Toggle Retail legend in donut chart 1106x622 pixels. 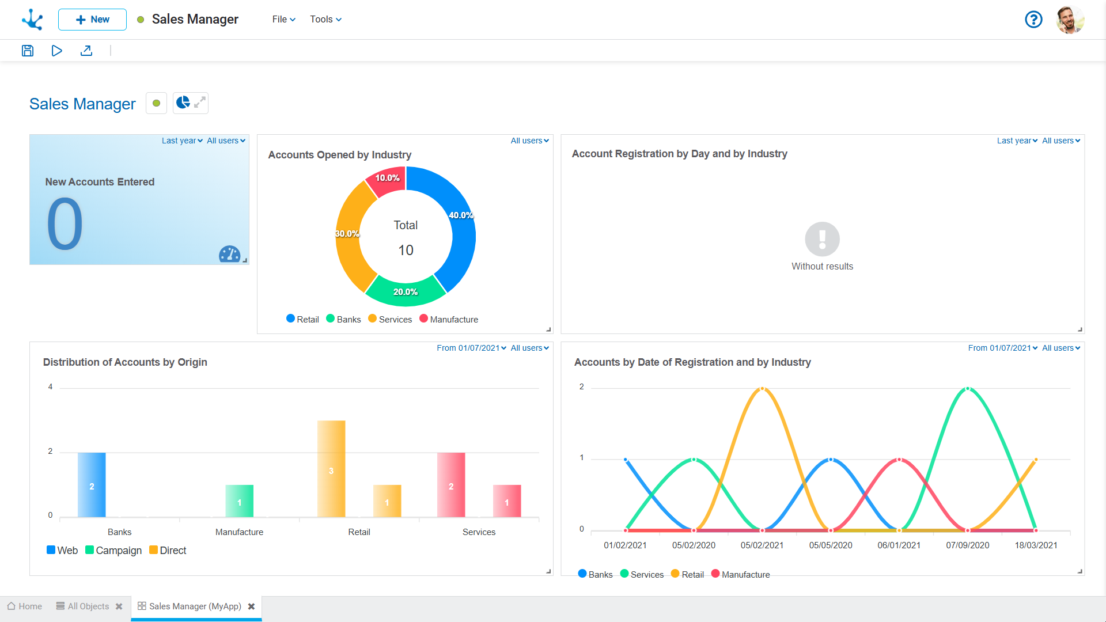(302, 319)
